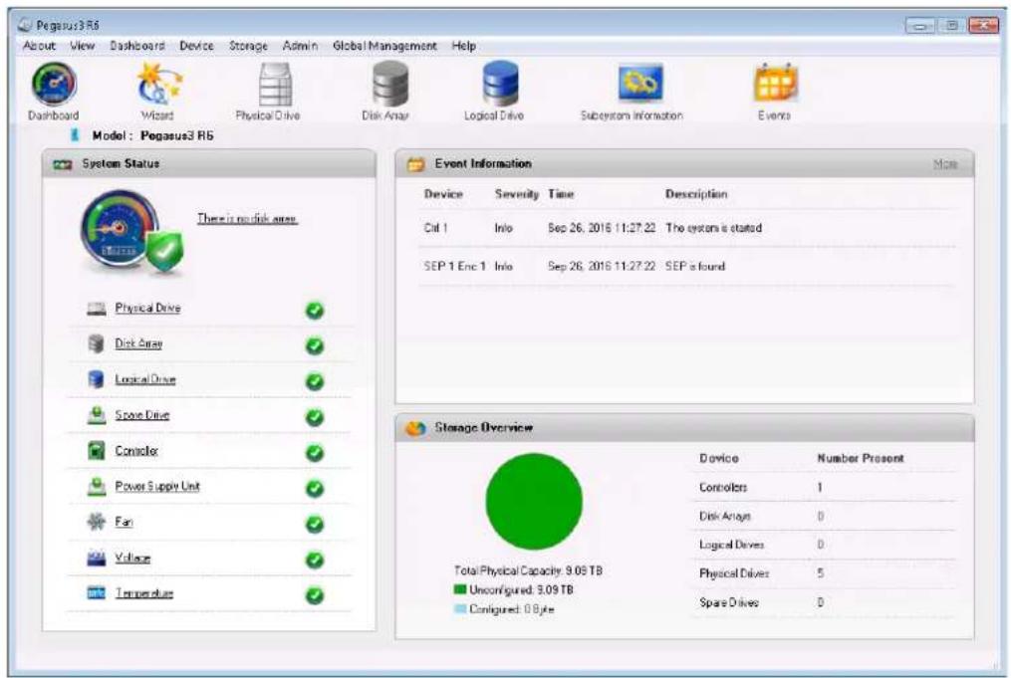Click the Temperature row icon
The image size is (1011, 678).
click(x=96, y=593)
